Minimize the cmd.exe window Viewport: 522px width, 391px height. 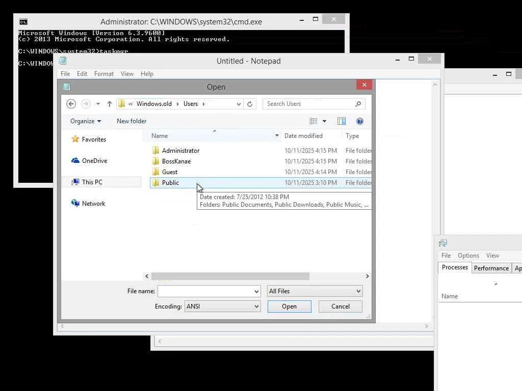coord(302,20)
